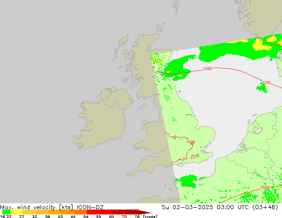Click the '[knots]' unit label in the legend

pyautogui.click(x=150, y=216)
